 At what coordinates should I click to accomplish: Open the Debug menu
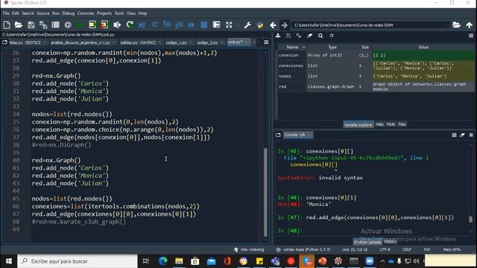(x=69, y=13)
